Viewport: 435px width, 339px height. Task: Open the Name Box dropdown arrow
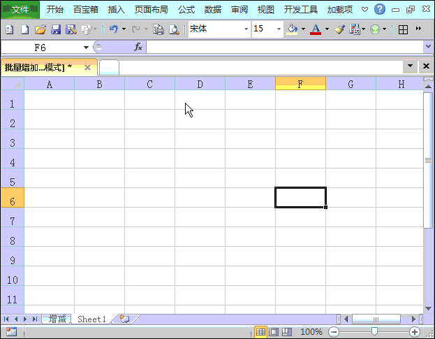pyautogui.click(x=87, y=48)
